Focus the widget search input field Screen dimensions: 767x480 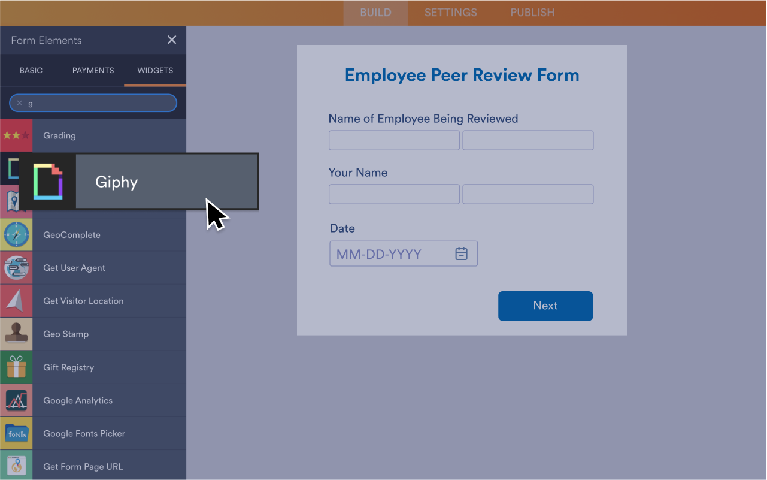pyautogui.click(x=99, y=103)
